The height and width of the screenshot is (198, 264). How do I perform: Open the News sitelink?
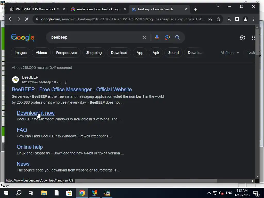(23, 164)
